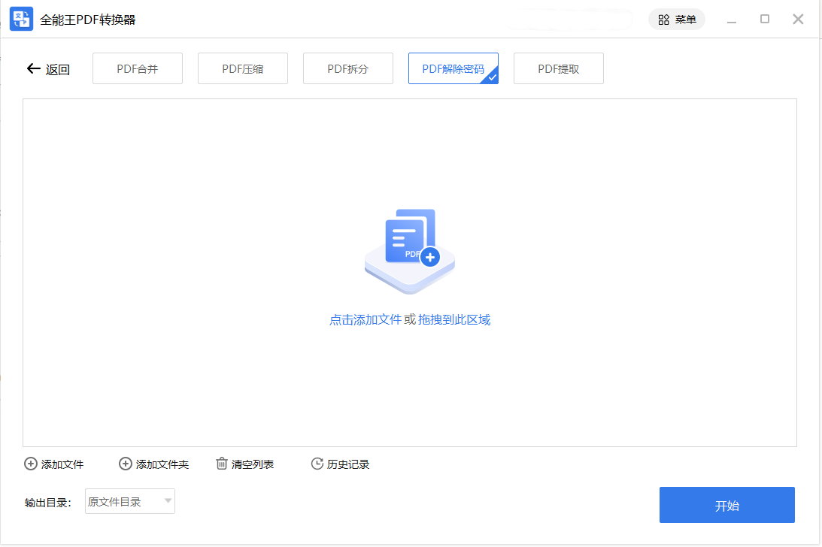Click the 开始 button to start conversion
The height and width of the screenshot is (547, 822).
tap(726, 505)
